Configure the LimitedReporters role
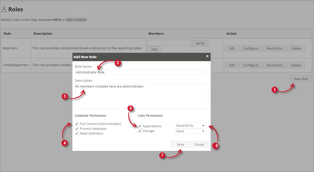This screenshot has width=314, height=172. (250, 65)
